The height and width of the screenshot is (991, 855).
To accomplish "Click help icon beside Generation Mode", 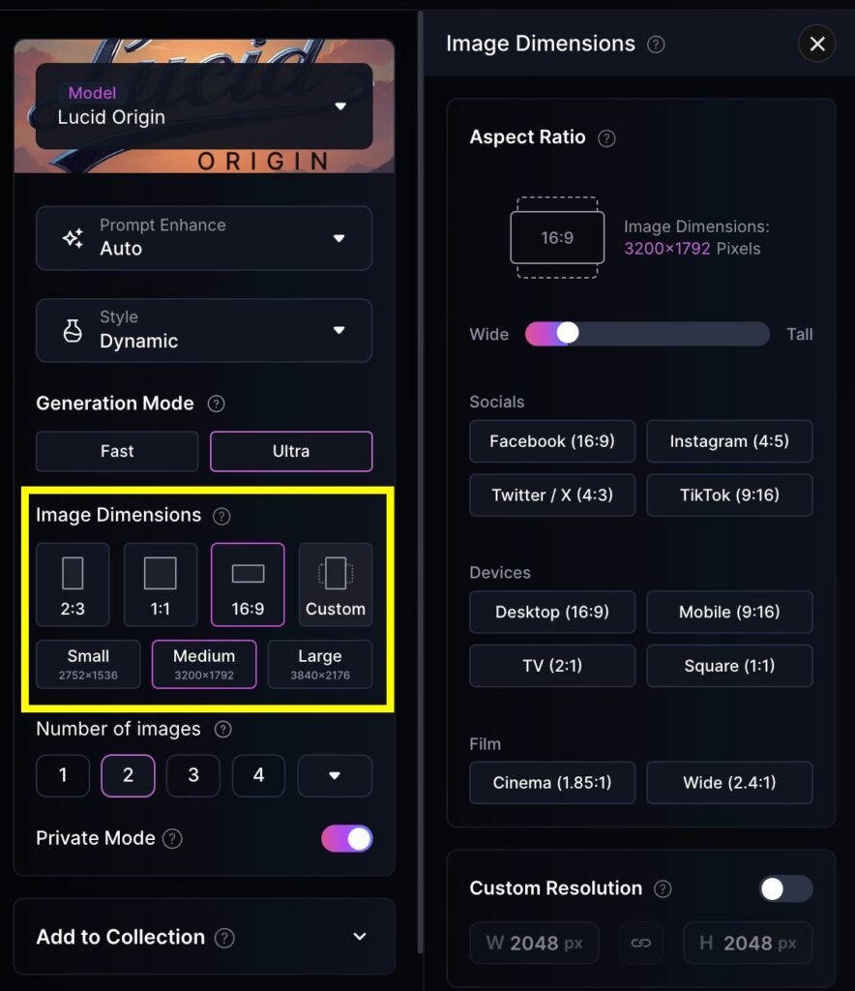I will (x=216, y=404).
